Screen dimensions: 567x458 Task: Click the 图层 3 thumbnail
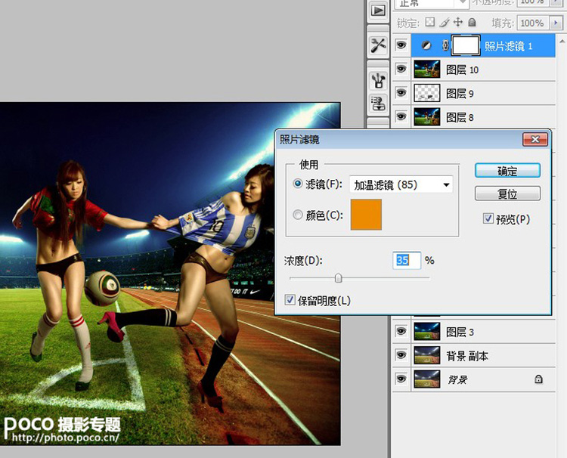click(426, 332)
